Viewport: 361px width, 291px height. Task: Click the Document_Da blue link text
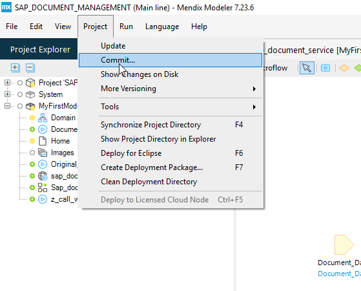[x=339, y=274]
